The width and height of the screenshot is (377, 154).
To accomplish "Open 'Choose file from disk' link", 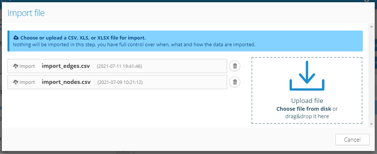I will click(304, 109).
